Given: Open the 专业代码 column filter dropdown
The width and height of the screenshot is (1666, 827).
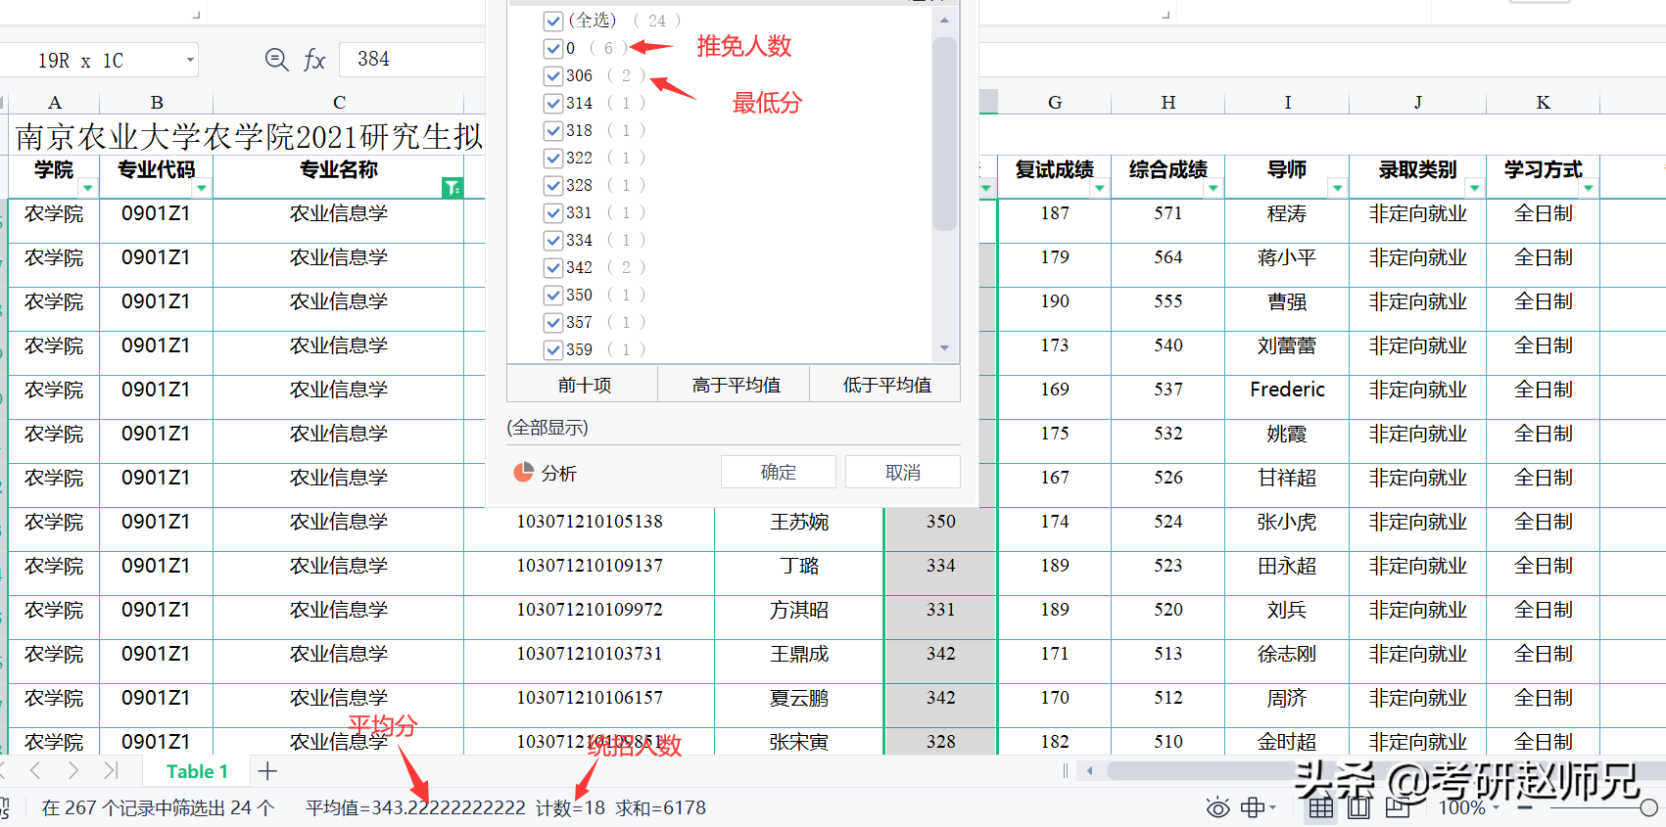Looking at the screenshot, I should click(x=202, y=188).
